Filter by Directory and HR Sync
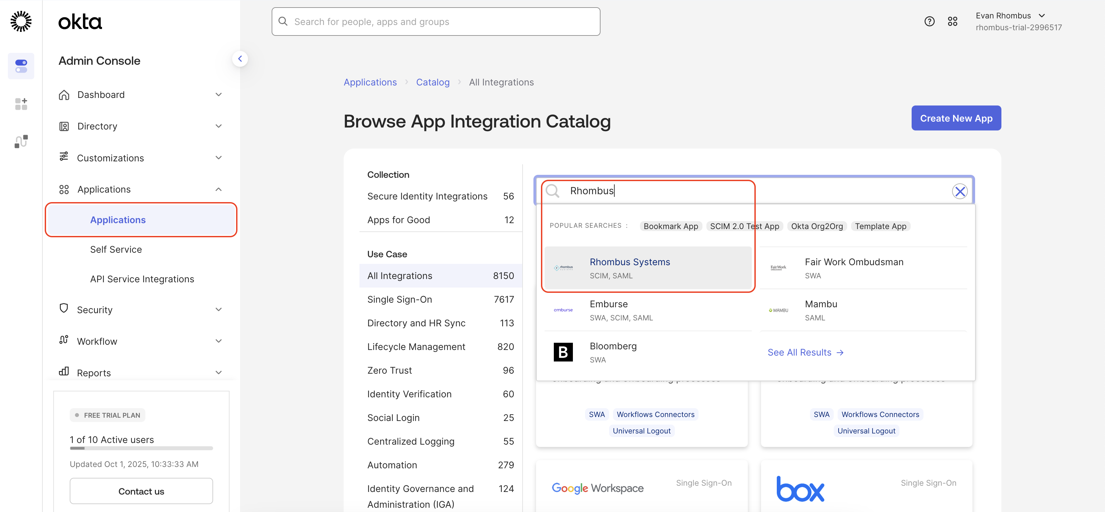Viewport: 1105px width, 512px height. [441, 323]
